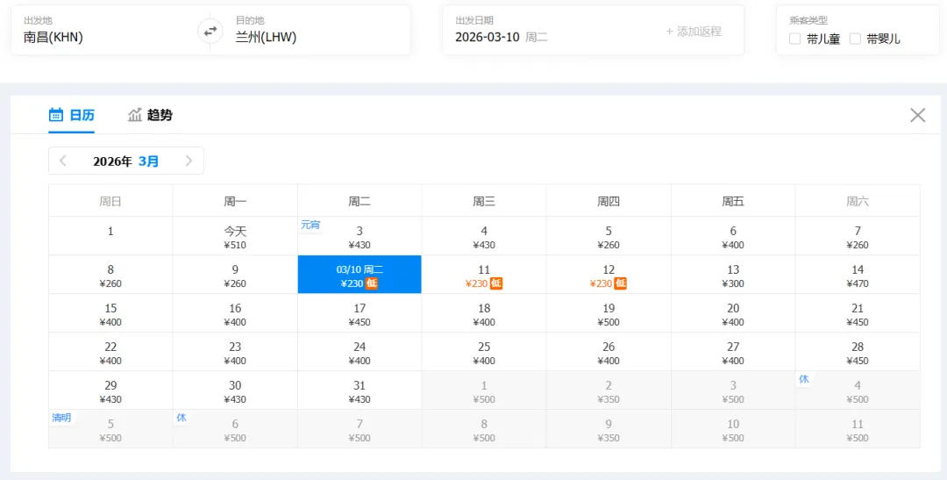Select March 16 priced ¥400
947x480 pixels.
[x=235, y=313]
